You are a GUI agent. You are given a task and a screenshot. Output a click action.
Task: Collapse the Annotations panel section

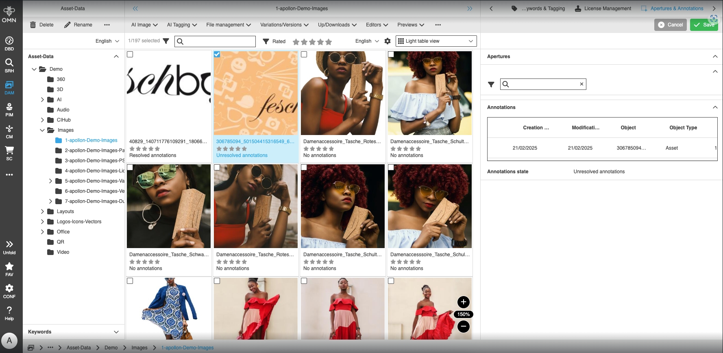point(715,107)
